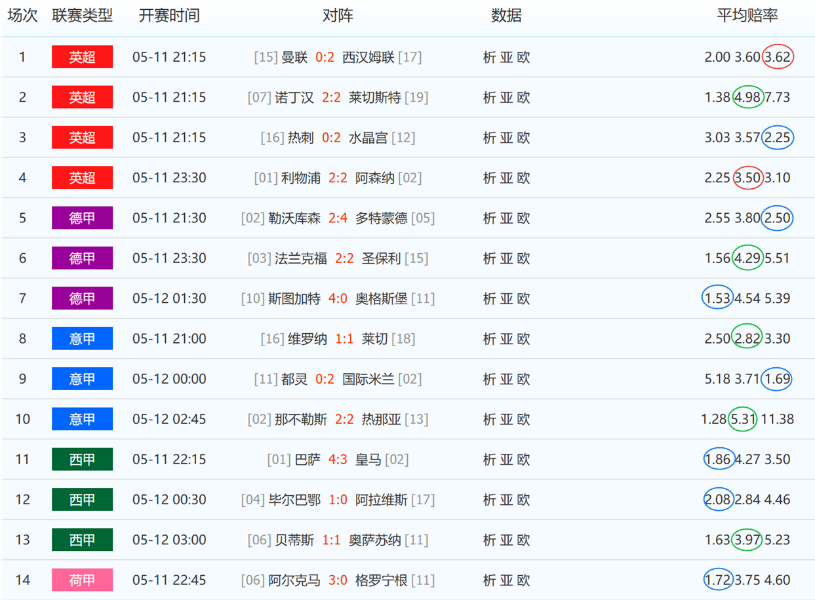Open 欧 odds for 都灵 vs 国际米兰
Viewport: 815px width, 600px height.
[x=523, y=379]
